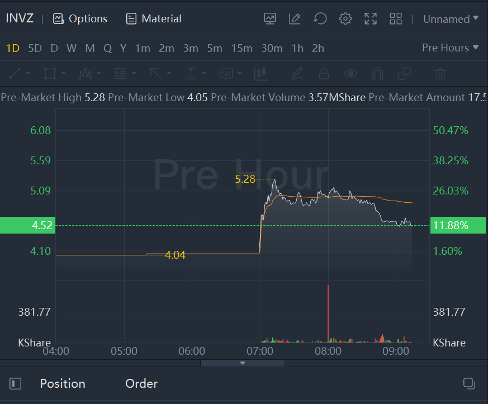This screenshot has width=488, height=404.
Task: Select the text annotation tool
Action: 191,74
